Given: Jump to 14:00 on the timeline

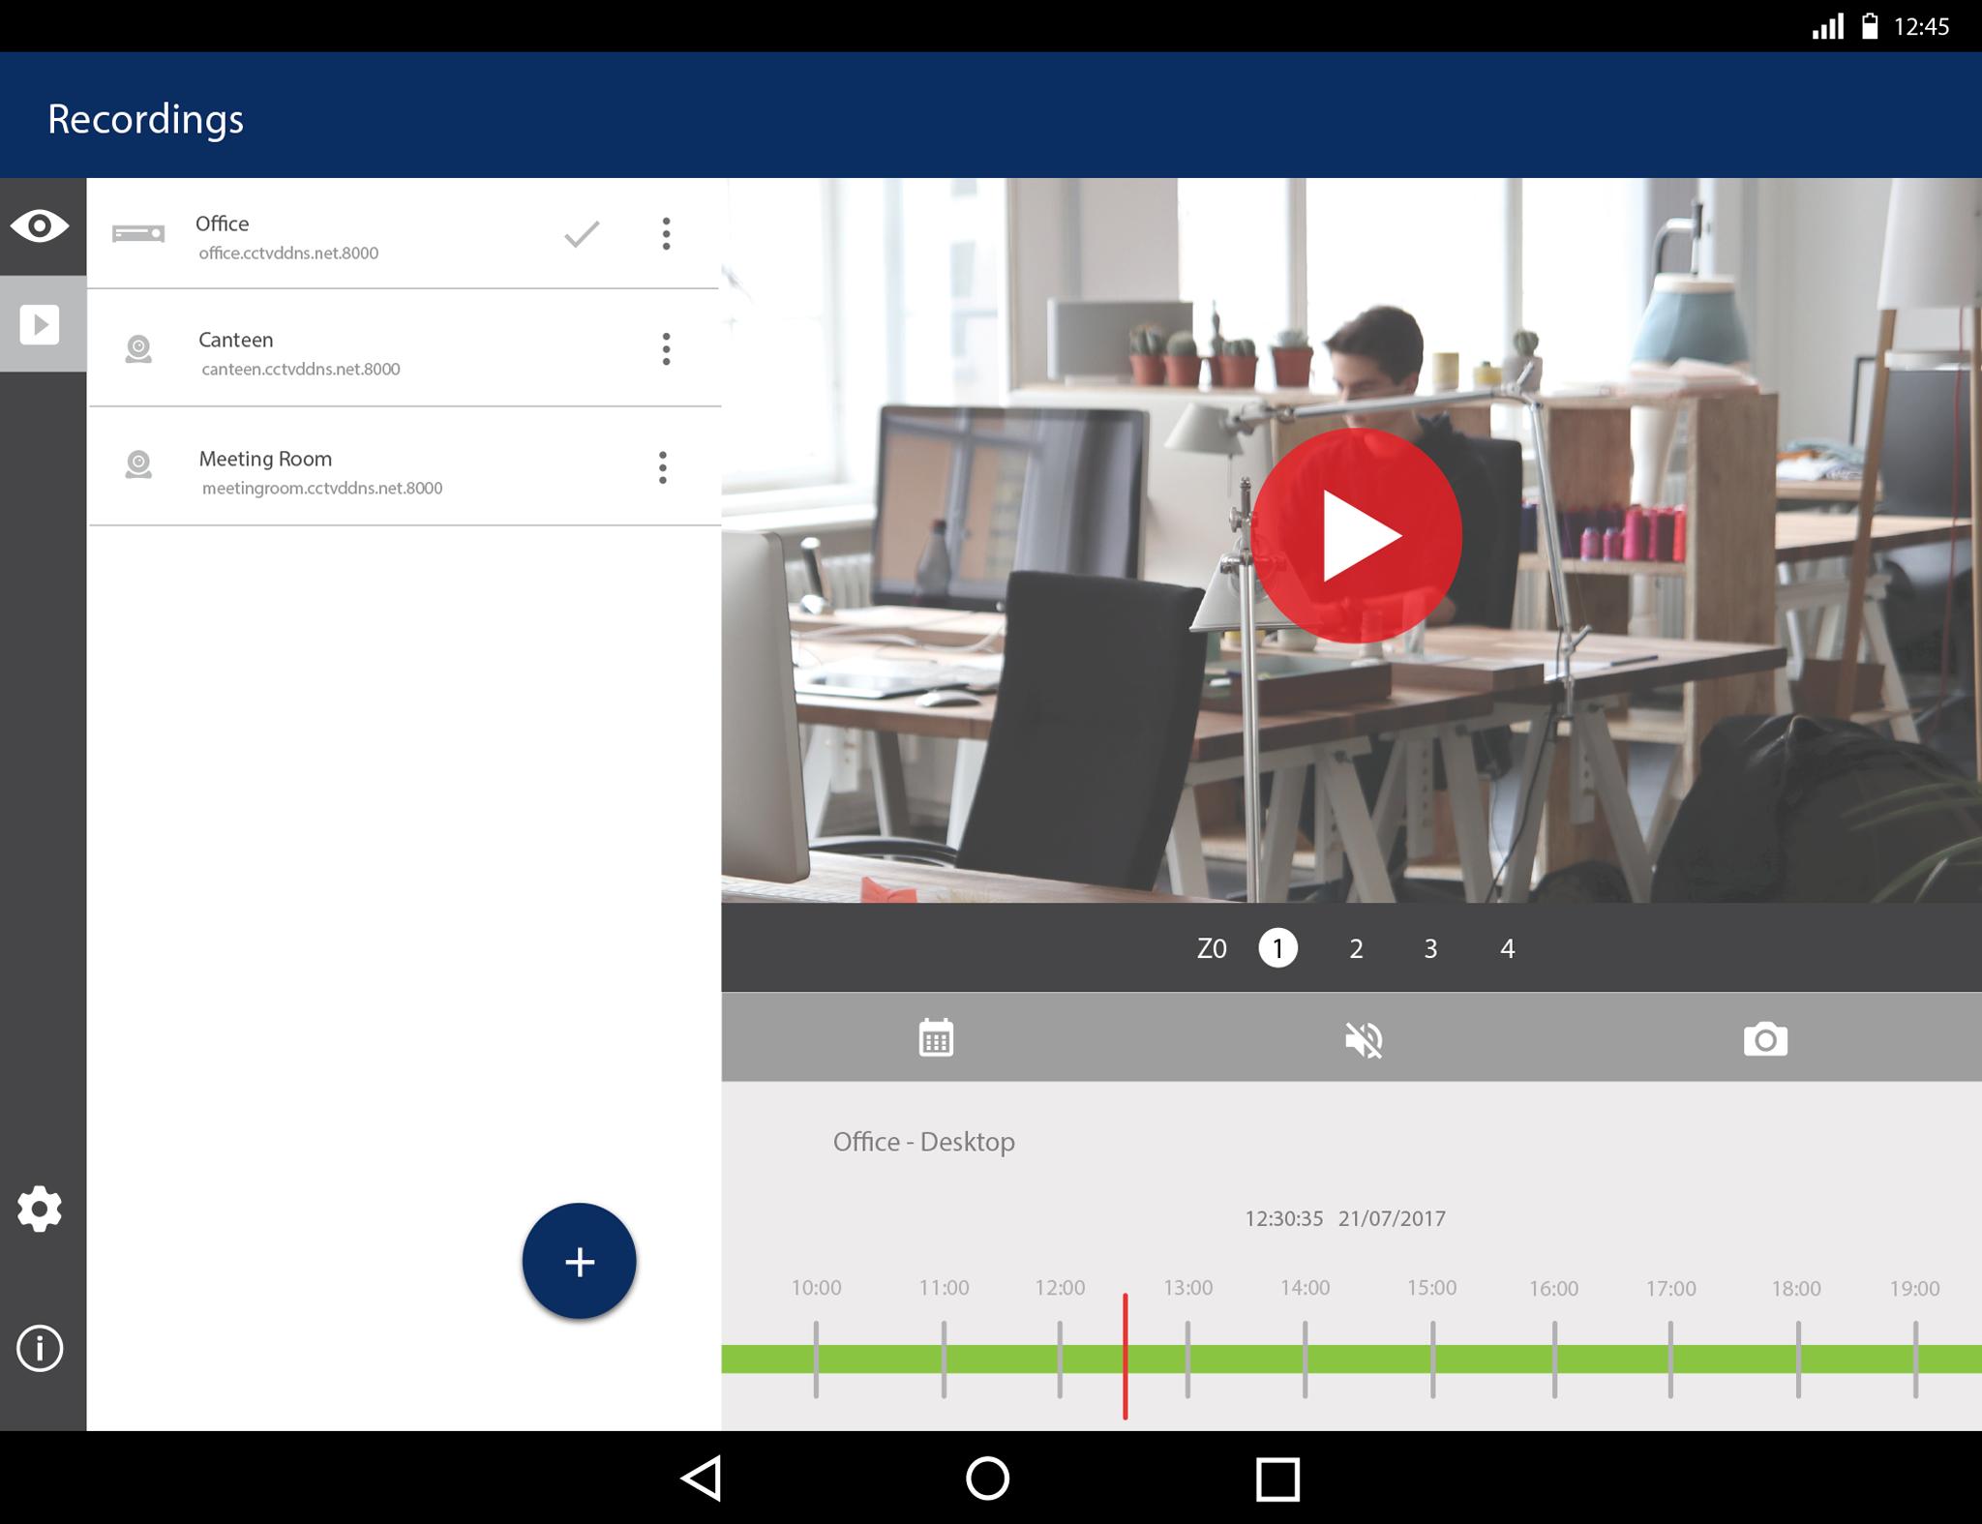Looking at the screenshot, I should pos(1305,1288).
